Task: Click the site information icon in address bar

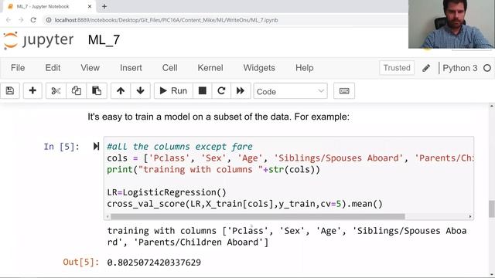Action: coord(48,20)
